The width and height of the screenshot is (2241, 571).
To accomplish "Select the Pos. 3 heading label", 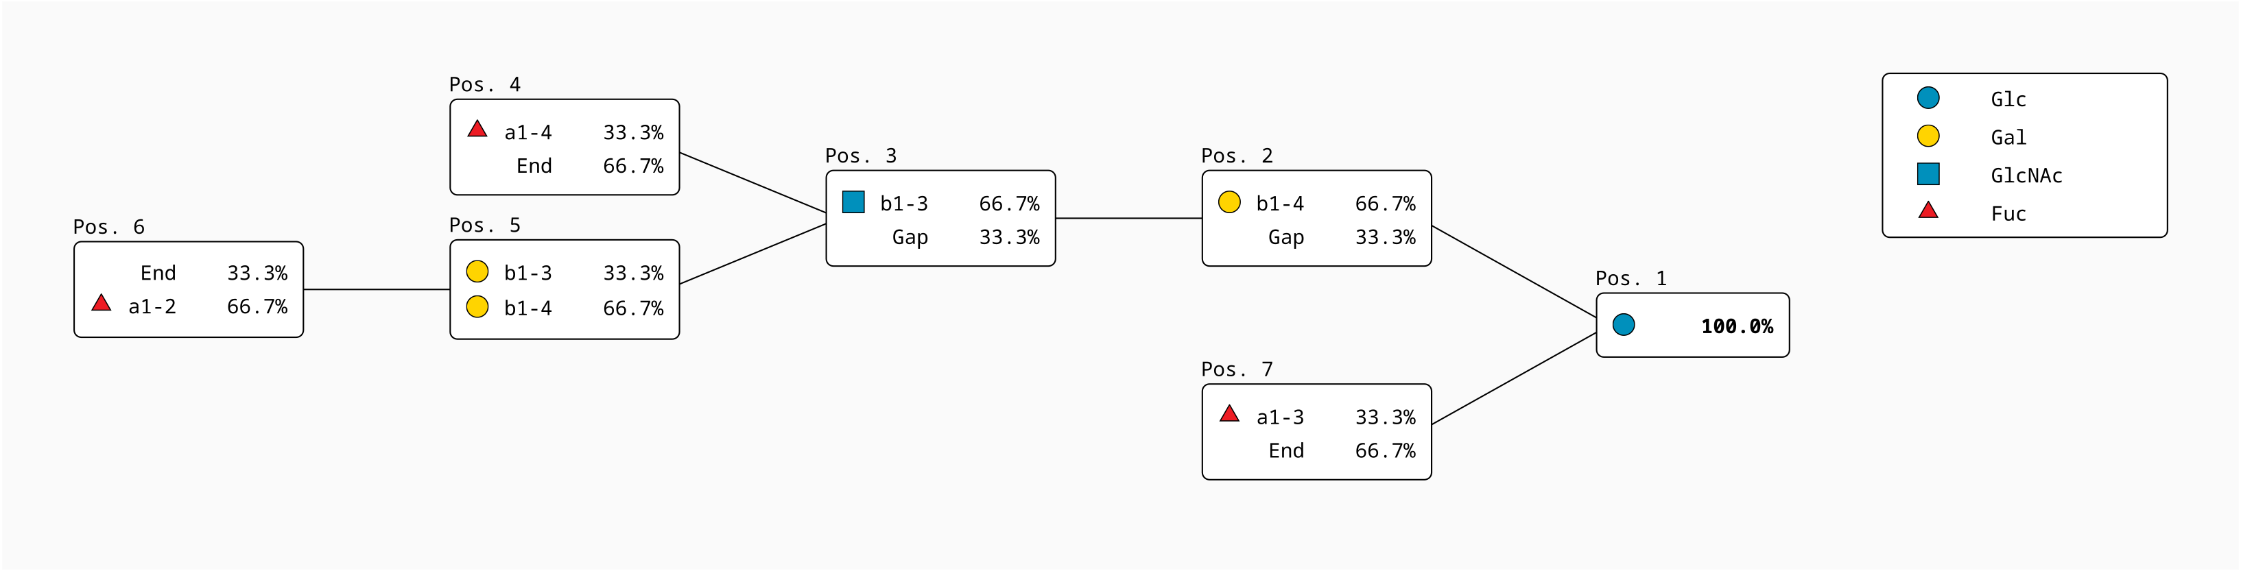I will click(860, 156).
